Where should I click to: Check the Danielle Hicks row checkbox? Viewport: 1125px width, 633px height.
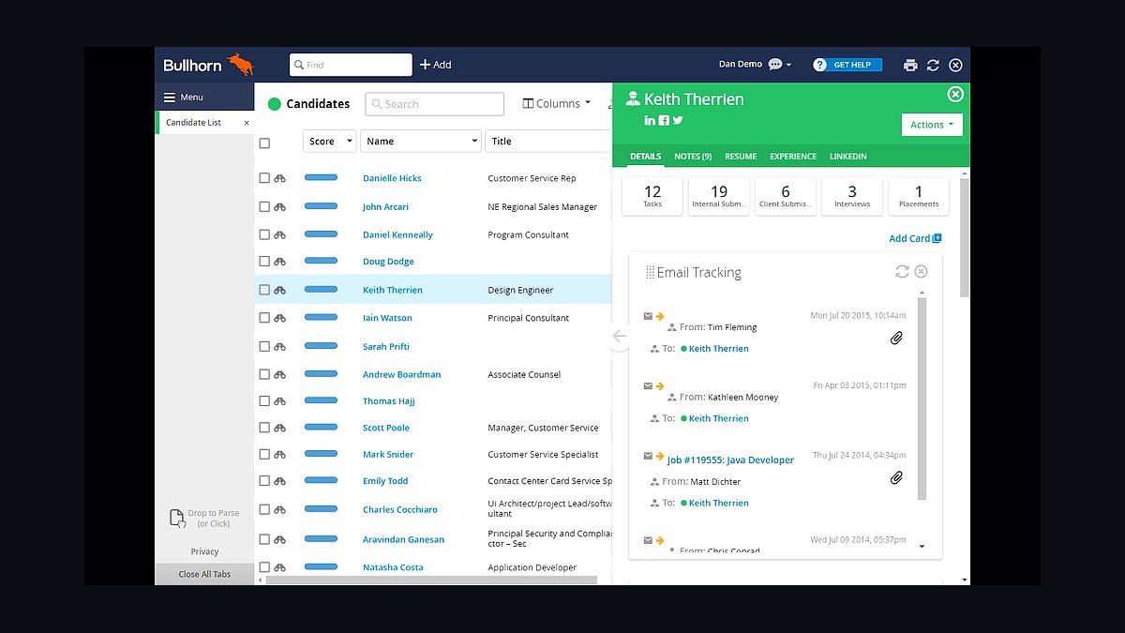[264, 178]
